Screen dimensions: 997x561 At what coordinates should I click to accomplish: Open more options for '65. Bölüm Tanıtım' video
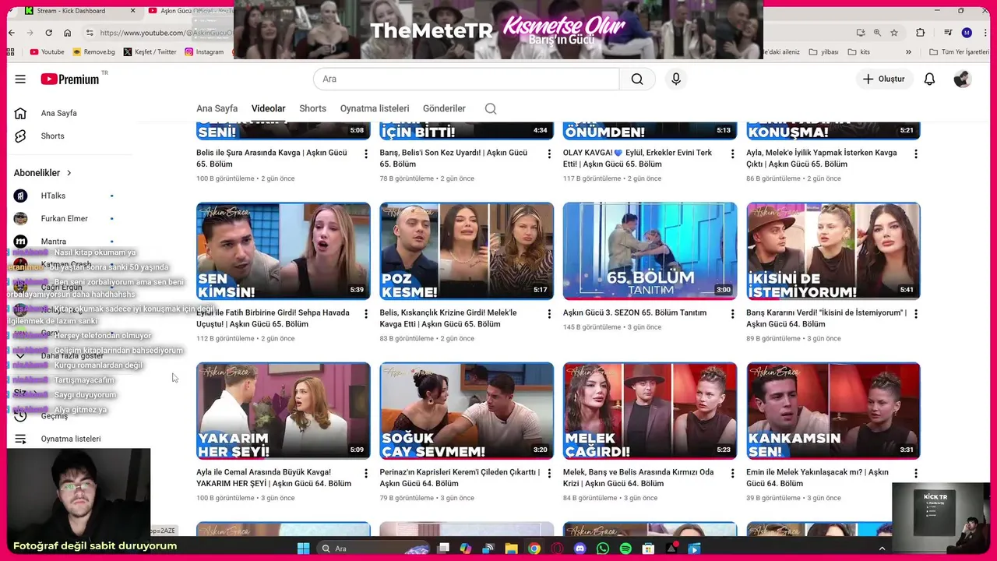pos(732,314)
